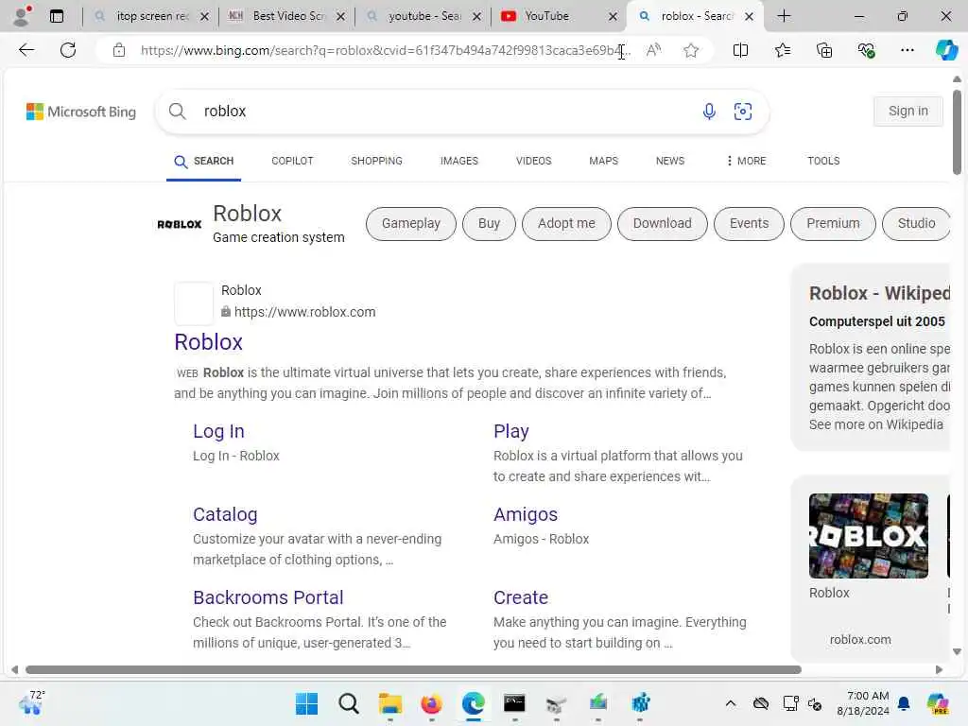The image size is (968, 726).
Task: Open the Catalog sitelink
Action: [225, 514]
